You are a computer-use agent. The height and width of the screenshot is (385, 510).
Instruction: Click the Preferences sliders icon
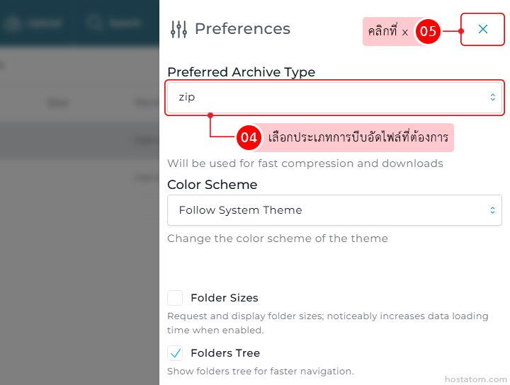click(179, 29)
